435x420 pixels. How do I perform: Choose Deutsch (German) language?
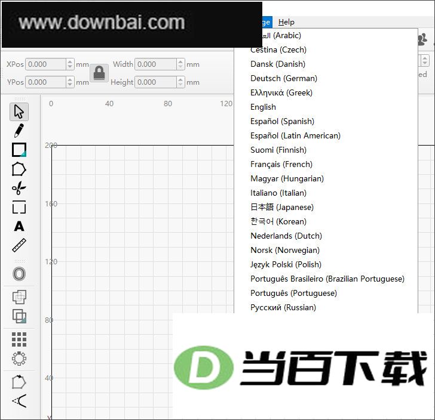[x=326, y=78]
